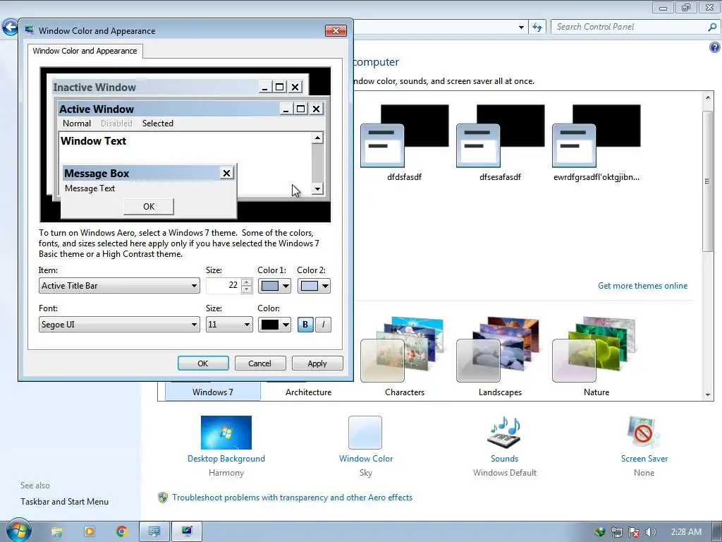Click Inactive Window title bar in preview

tap(155, 87)
